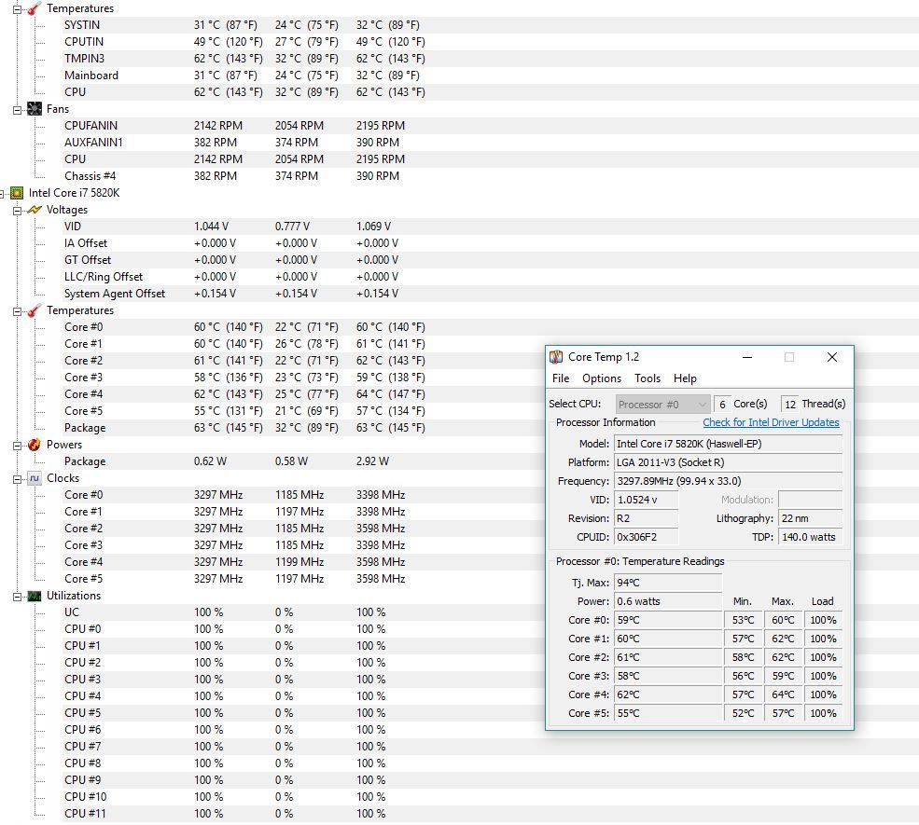The height and width of the screenshot is (825, 919).
Task: Click Core Temp Core #5 load 100%
Action: tap(824, 713)
